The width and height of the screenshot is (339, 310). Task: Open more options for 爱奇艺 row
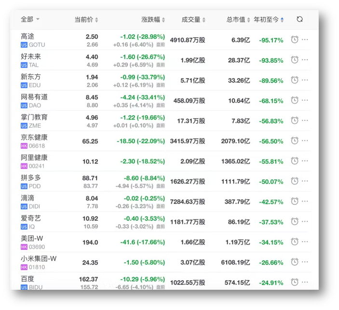[x=305, y=221]
